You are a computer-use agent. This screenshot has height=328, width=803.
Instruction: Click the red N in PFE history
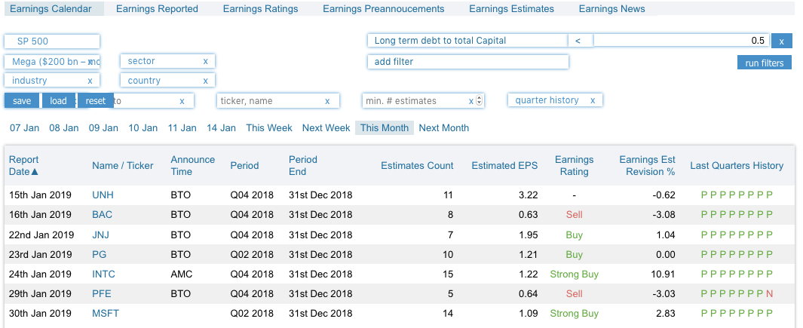(x=769, y=293)
